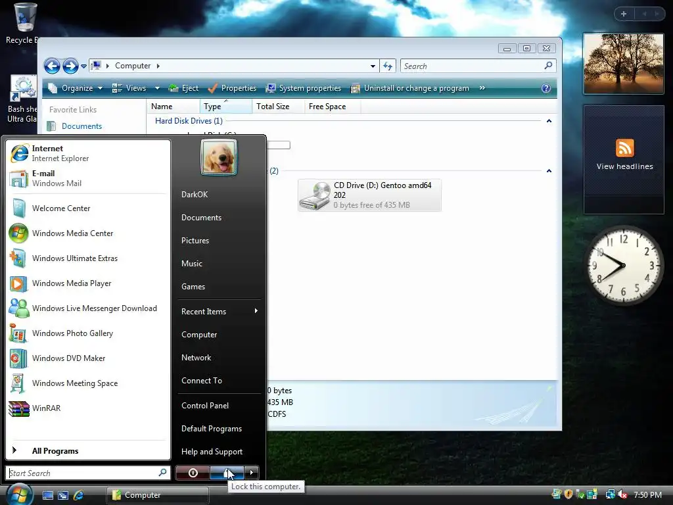Open Documents favorite link in Explorer
Screen dimensions: 673x505
click(x=81, y=126)
